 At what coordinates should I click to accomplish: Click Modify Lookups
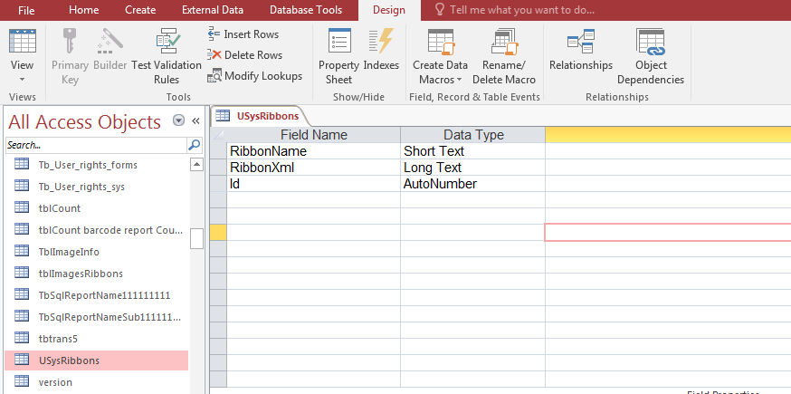coord(255,76)
